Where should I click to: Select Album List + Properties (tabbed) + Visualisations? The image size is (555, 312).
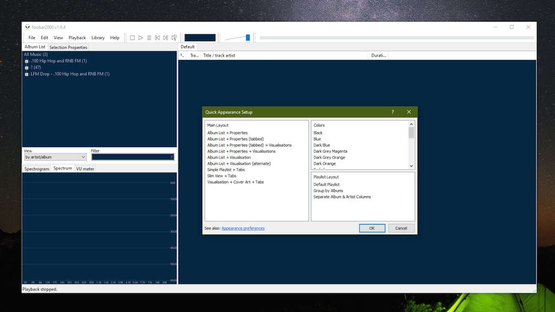(x=249, y=145)
